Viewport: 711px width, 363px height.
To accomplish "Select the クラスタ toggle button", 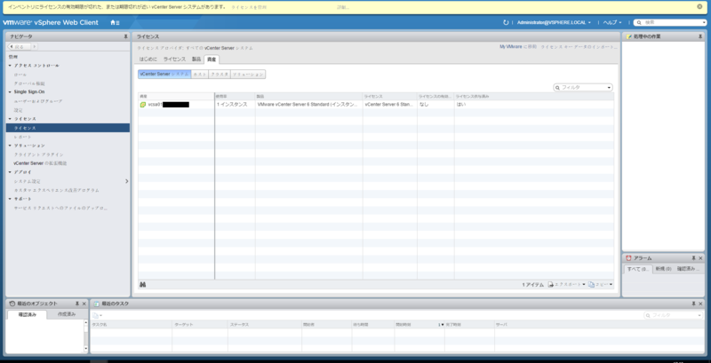I will 220,75.
